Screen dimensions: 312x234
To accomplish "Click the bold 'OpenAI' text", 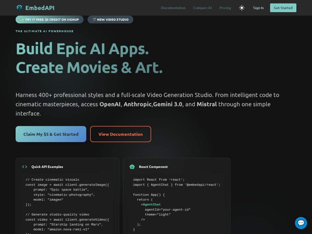I will point(110,104).
